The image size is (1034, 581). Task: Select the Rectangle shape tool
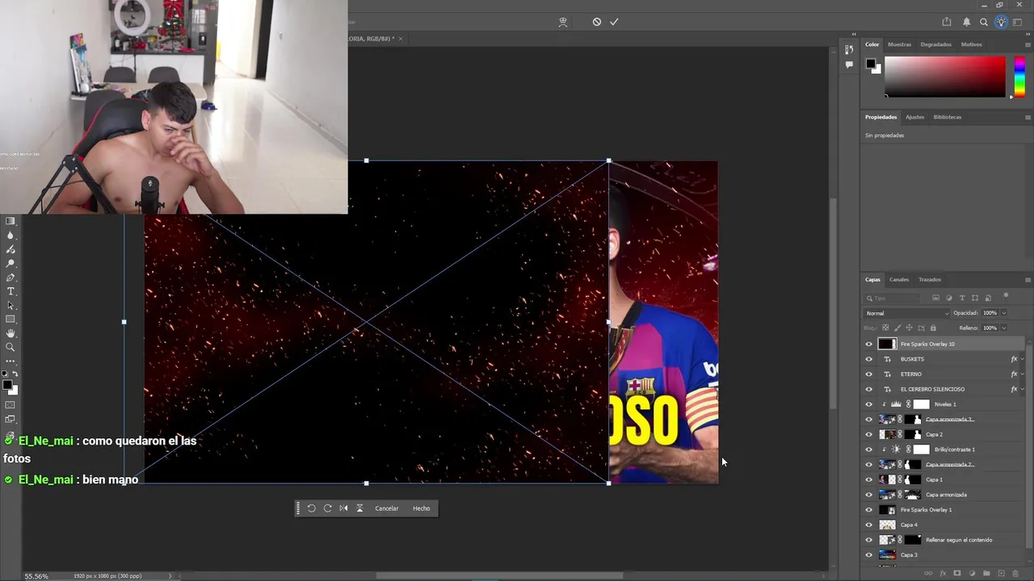(11, 320)
